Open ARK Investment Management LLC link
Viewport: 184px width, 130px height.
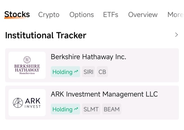tap(104, 94)
